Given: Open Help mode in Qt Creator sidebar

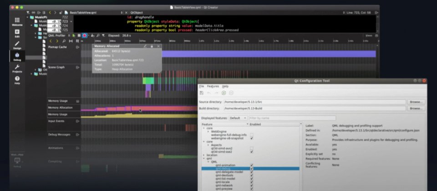Looking at the screenshot, I should 17,80.
